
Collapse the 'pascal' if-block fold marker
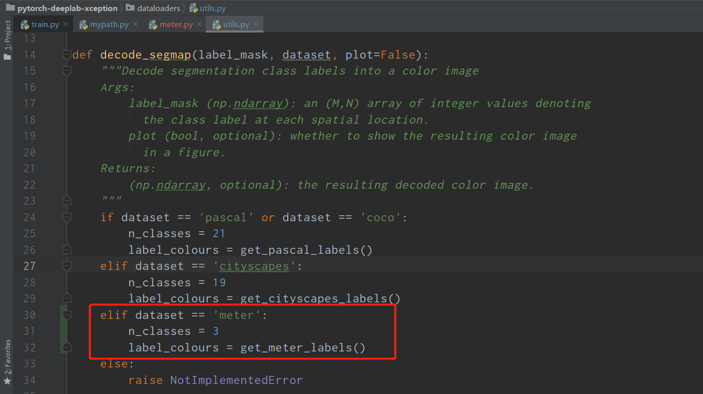click(67, 217)
